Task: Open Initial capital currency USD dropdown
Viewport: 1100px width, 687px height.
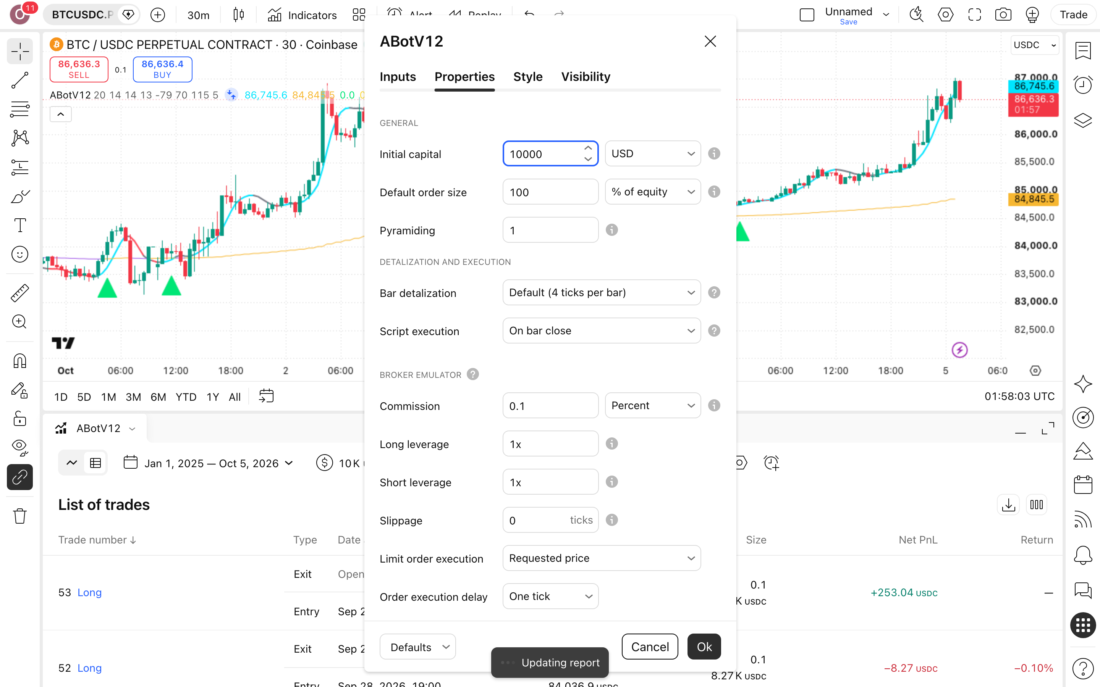Action: [x=653, y=153]
